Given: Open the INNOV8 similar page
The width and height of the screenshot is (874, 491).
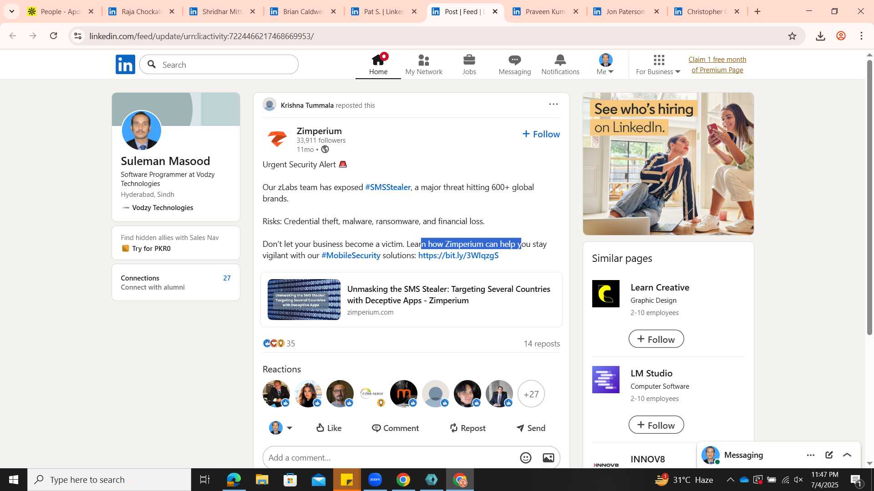Looking at the screenshot, I should pyautogui.click(x=647, y=459).
